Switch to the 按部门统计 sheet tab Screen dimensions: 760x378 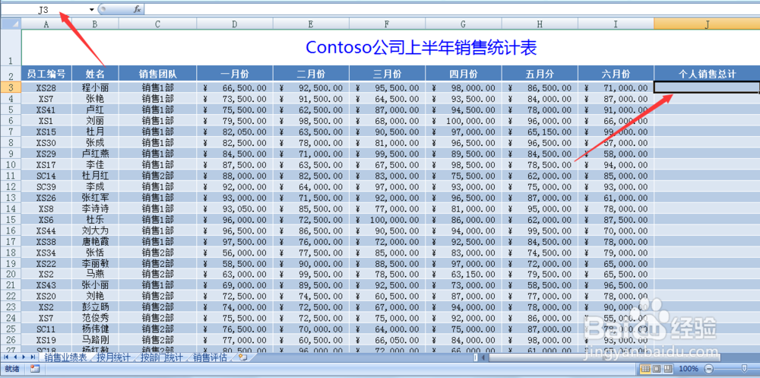(162, 357)
